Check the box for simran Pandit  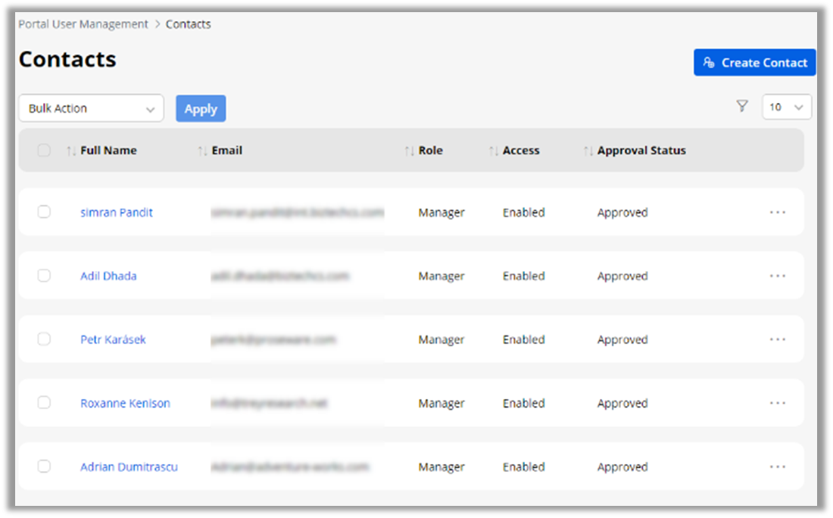point(44,212)
